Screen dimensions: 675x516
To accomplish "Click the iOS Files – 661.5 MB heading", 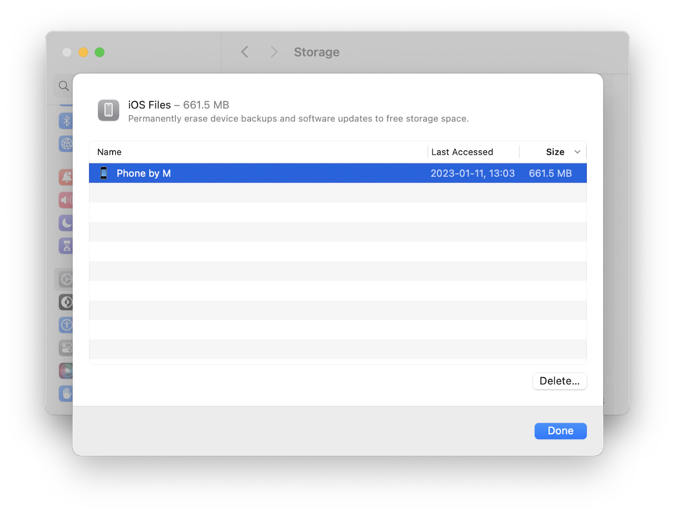I will (178, 105).
